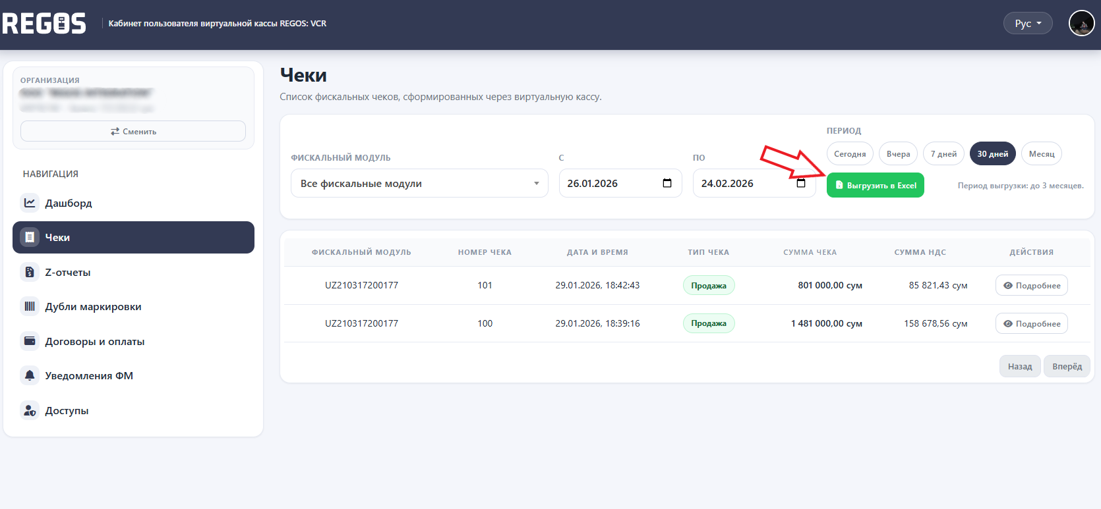Expand the Все фискальные модули dropdown

(x=419, y=183)
